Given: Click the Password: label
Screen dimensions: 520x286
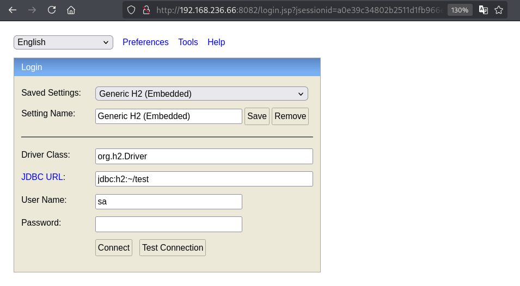Looking at the screenshot, I should click(x=41, y=223).
